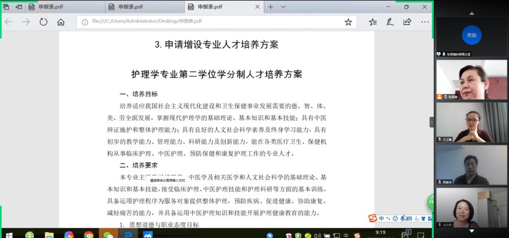Collapse the participant video sidebar
This screenshot has width=509, height=238.
point(431,122)
